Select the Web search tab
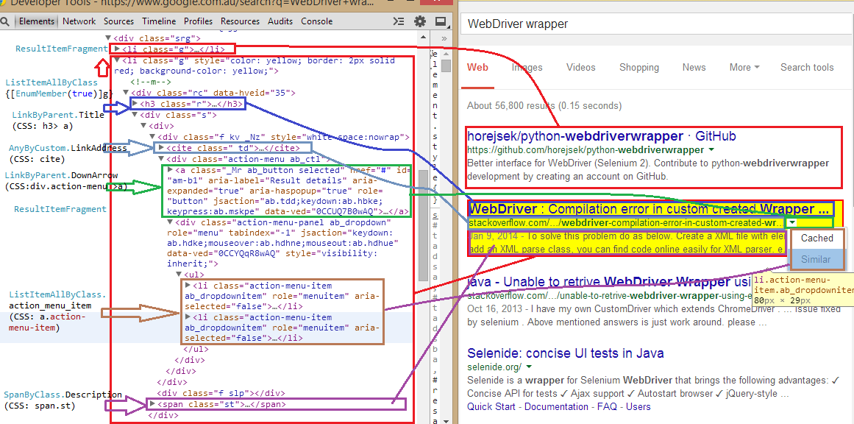 (x=478, y=68)
